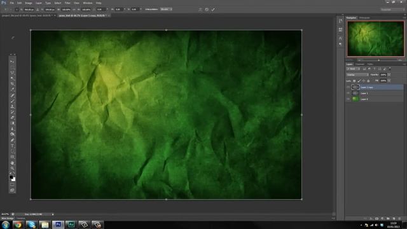Screen dimensions: 407x229
Task: Select the Hand tool
Action: point(12,163)
